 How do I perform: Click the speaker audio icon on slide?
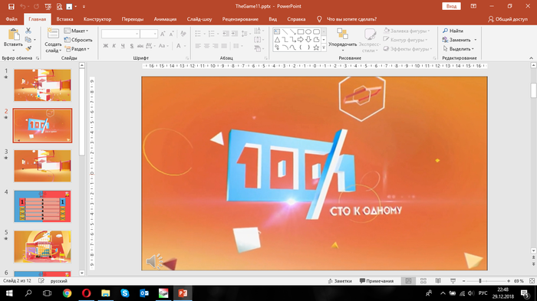coord(154,261)
